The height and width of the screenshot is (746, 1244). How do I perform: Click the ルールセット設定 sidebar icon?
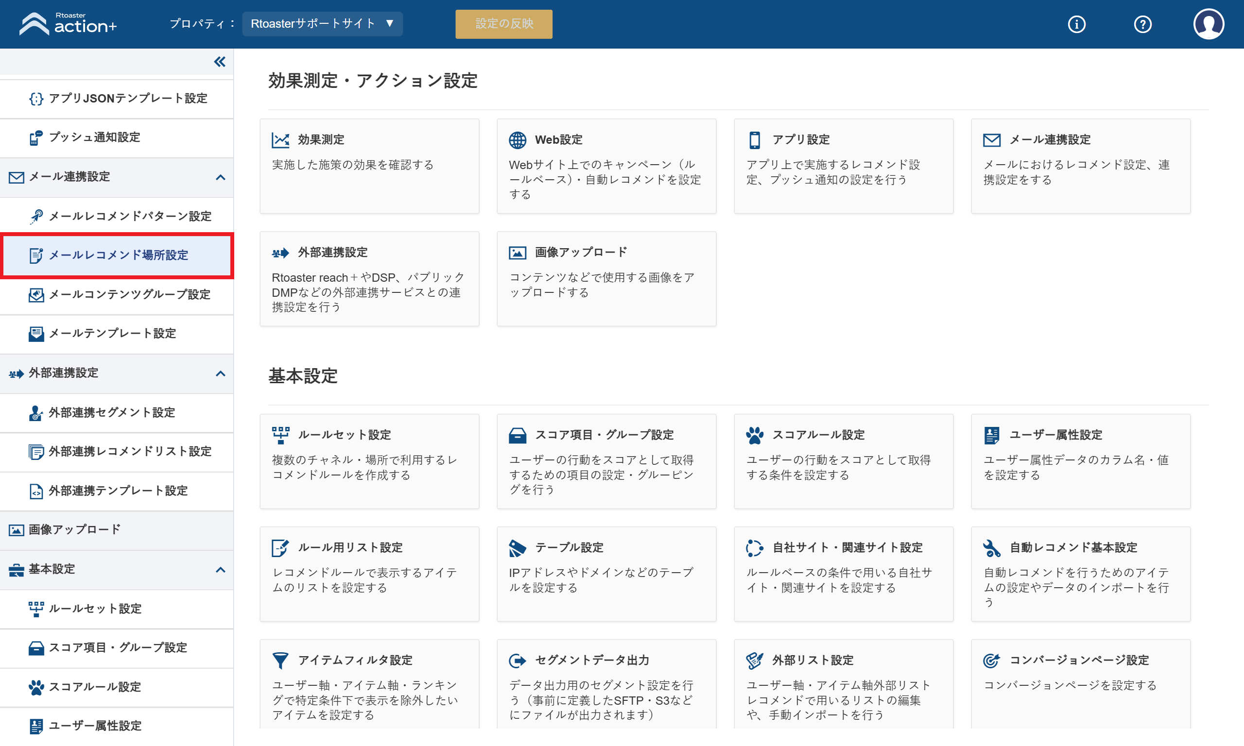coord(35,609)
